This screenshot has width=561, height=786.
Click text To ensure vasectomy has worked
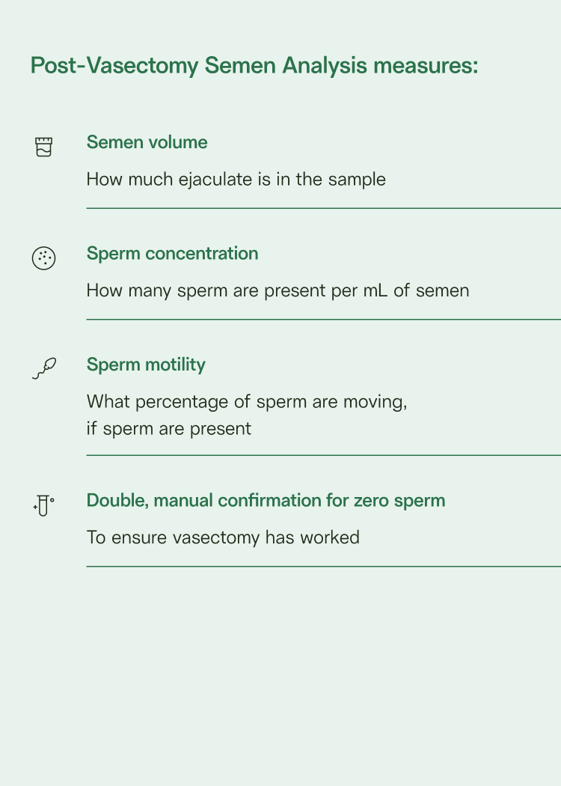(x=223, y=537)
